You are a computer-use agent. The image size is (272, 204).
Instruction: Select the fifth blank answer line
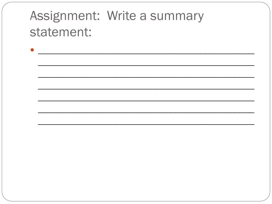pos(146,101)
